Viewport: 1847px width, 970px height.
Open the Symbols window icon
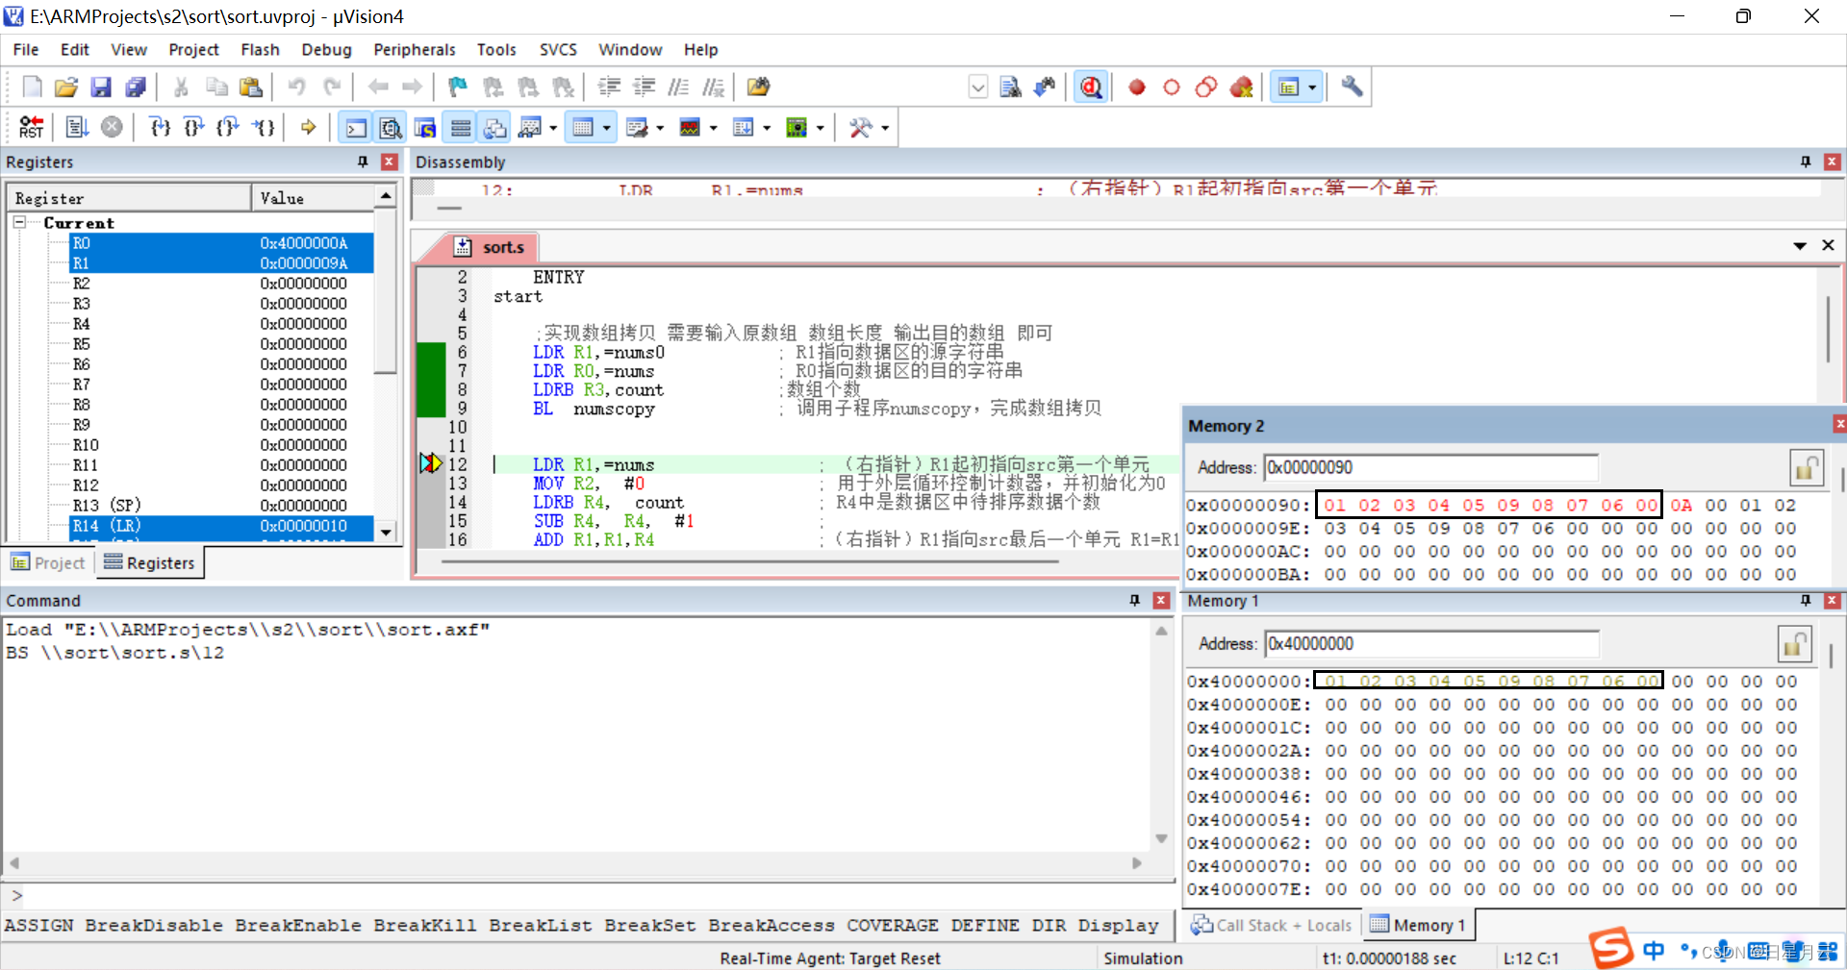425,127
